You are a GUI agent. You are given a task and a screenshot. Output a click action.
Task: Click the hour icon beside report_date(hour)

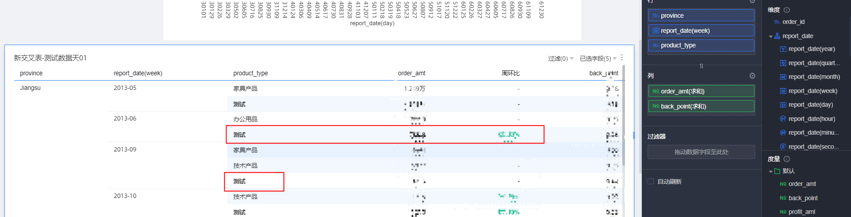click(783, 119)
